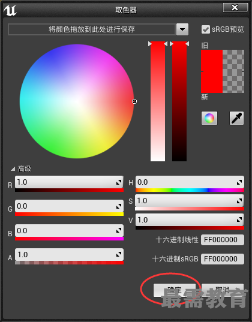Close the 取色器 dialog window

[235, 8]
